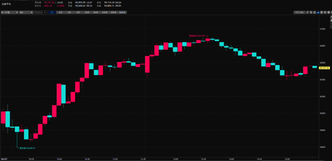This screenshot has height=161, width=332.
Task: Choose the 5日 display range
Action: point(78,12)
